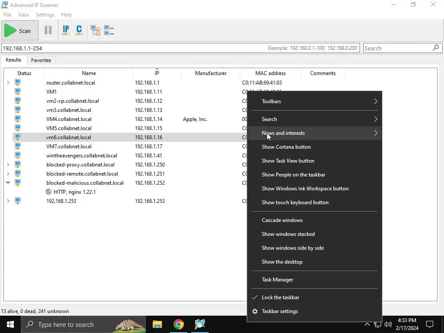Toggle Lock the taskbar option
Viewport: 444px width, 333px height.
tap(314, 297)
